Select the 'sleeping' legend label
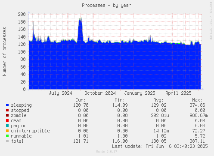The image size is (214, 156). coord(21,105)
